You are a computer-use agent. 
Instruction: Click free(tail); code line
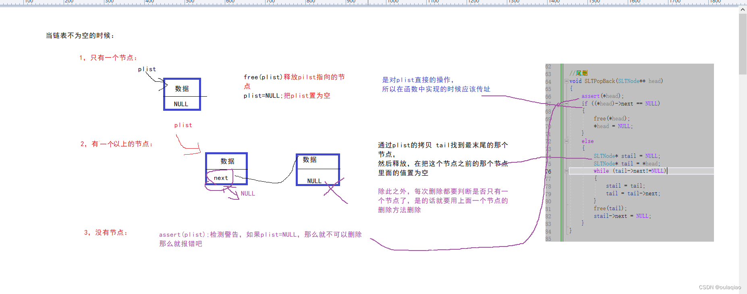coord(610,209)
